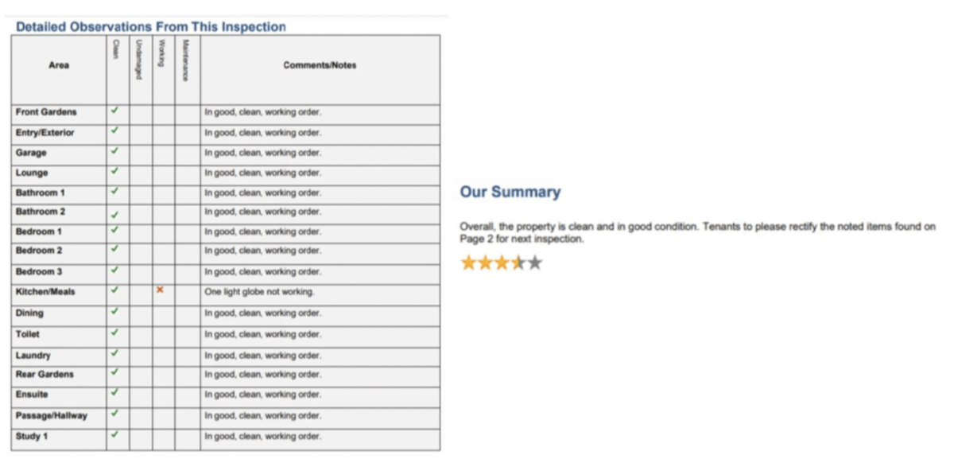Click the green check mark for Laundry

(x=114, y=353)
